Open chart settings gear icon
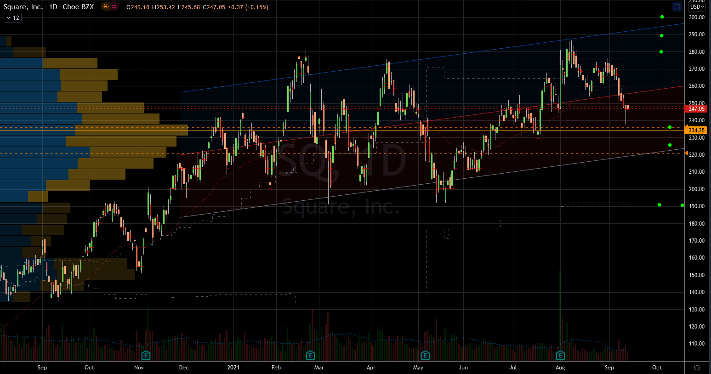 697,368
